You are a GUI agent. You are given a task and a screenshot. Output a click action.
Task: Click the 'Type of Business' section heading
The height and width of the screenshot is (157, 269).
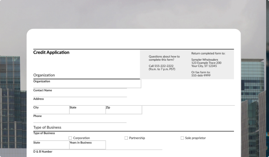(47, 127)
